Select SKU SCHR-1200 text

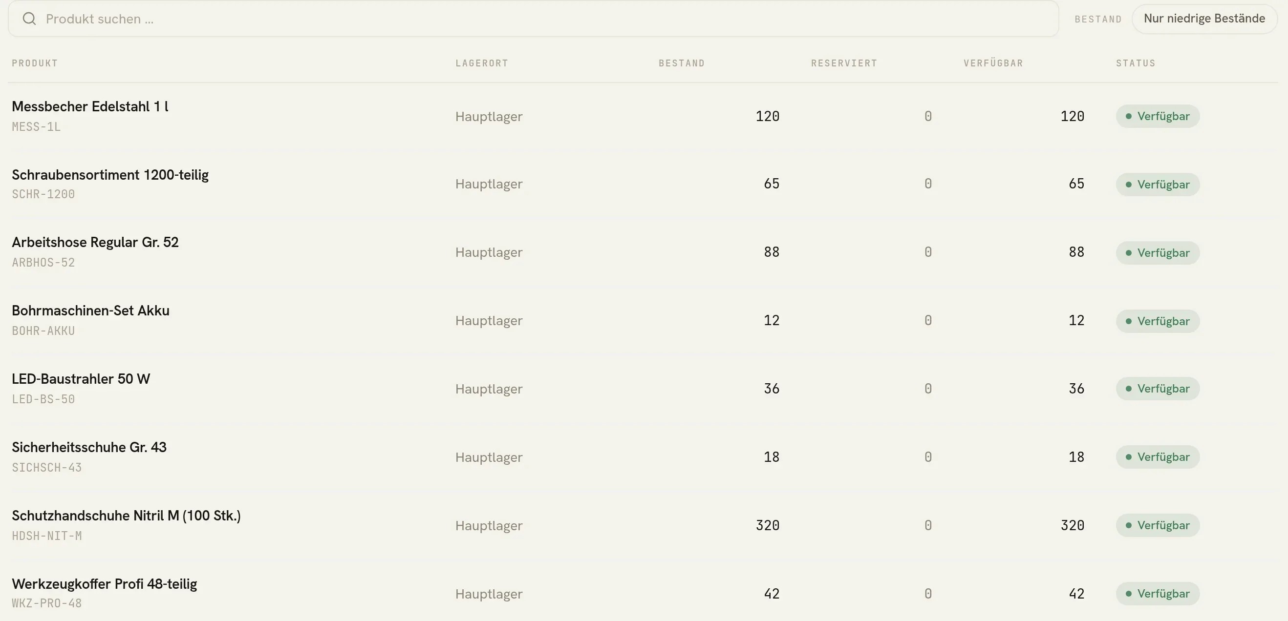(43, 194)
